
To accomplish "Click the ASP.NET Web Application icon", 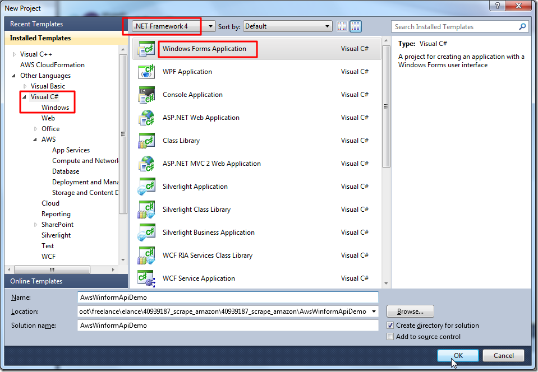I will (146, 118).
